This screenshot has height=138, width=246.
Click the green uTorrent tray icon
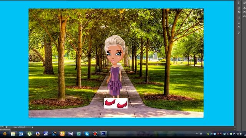[231, 134]
